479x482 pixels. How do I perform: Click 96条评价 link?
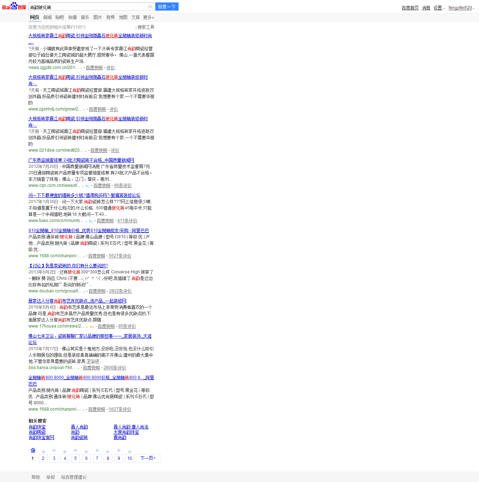[123, 185]
